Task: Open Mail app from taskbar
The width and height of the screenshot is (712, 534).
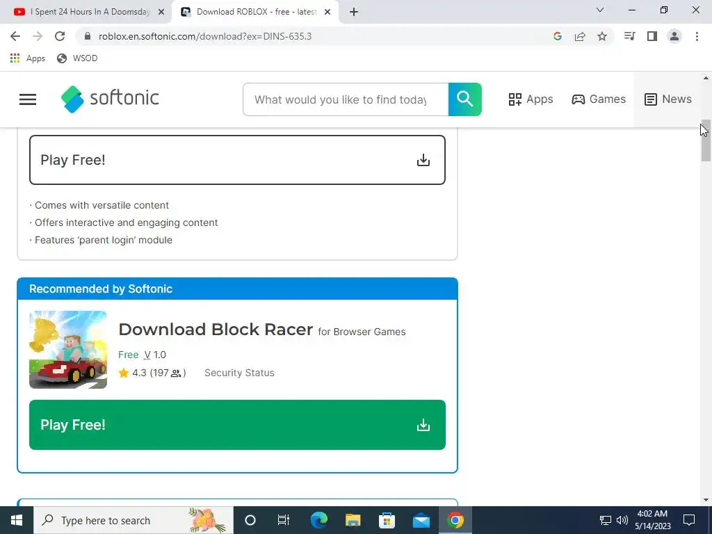Action: (x=421, y=520)
